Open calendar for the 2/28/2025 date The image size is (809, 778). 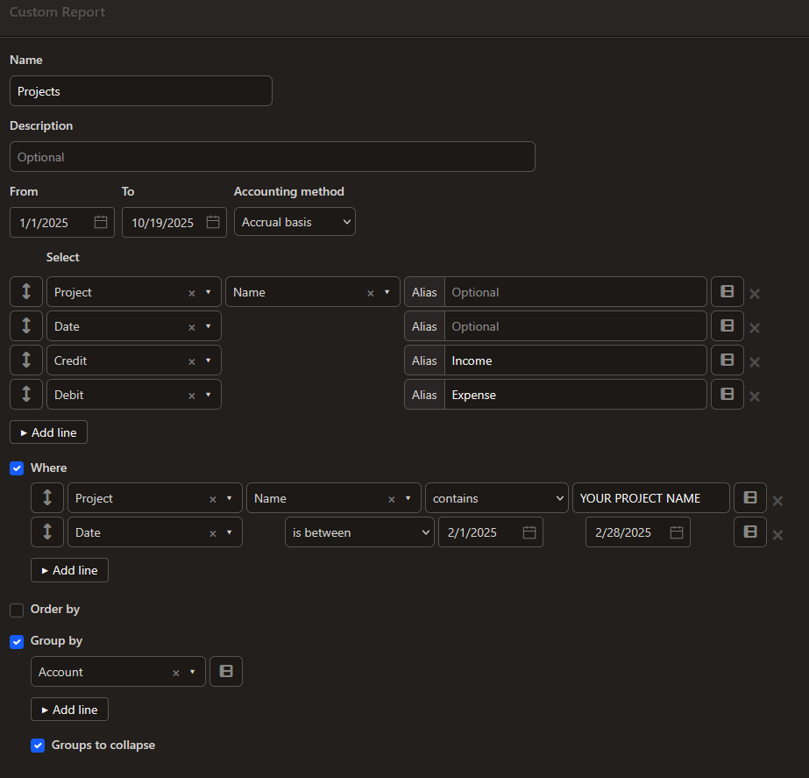677,532
